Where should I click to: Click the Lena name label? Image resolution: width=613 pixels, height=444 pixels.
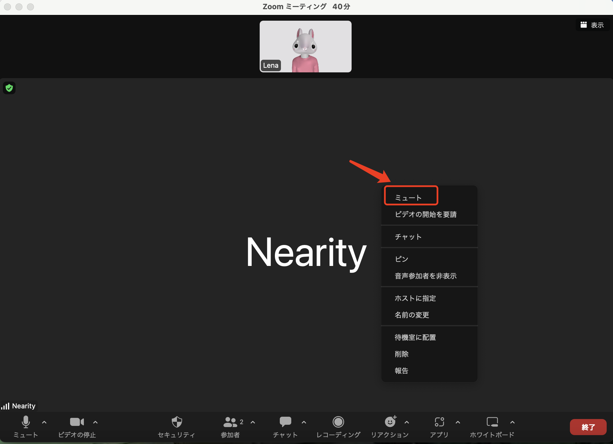click(271, 65)
